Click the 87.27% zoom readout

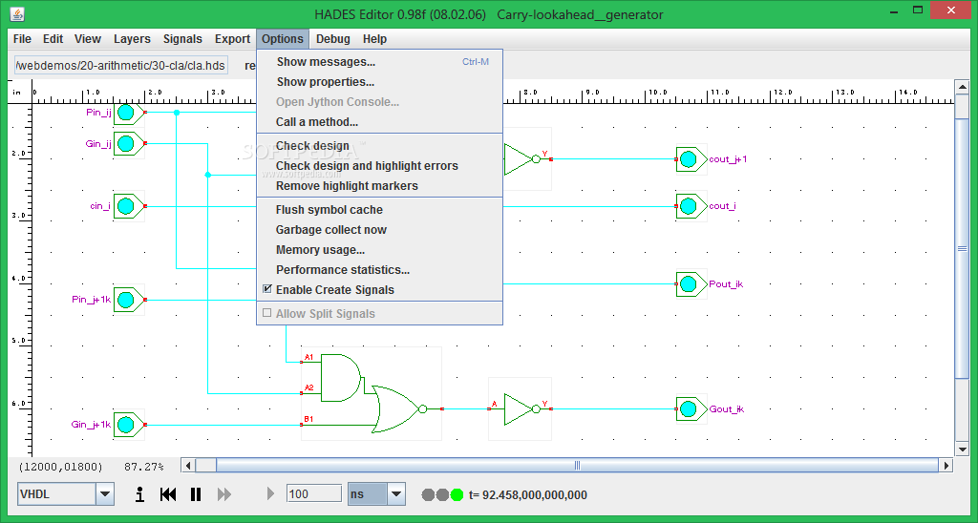coord(144,467)
